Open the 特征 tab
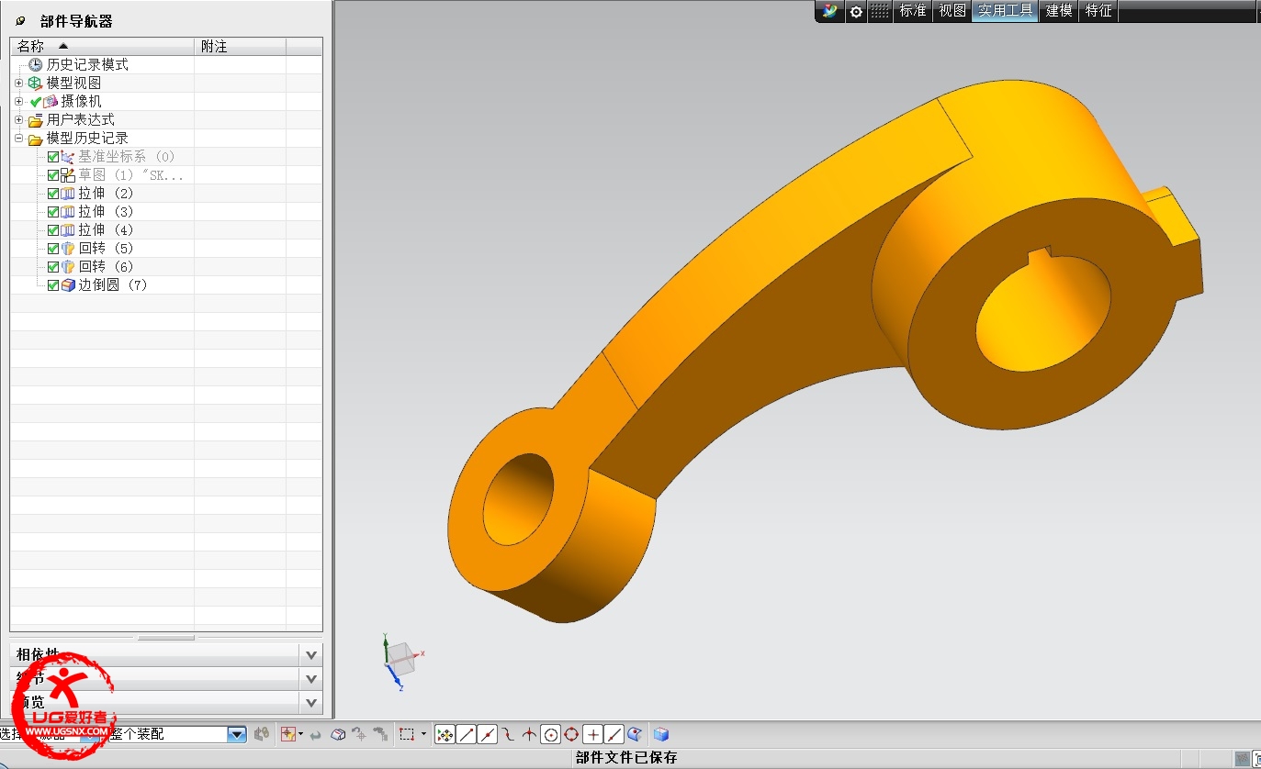 1098,11
